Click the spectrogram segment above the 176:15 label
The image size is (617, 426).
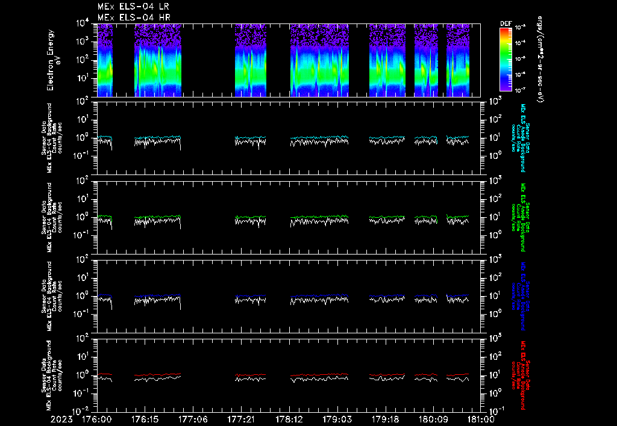coord(158,60)
